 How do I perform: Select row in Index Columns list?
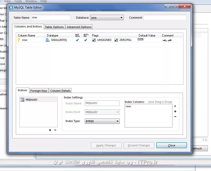128,106
